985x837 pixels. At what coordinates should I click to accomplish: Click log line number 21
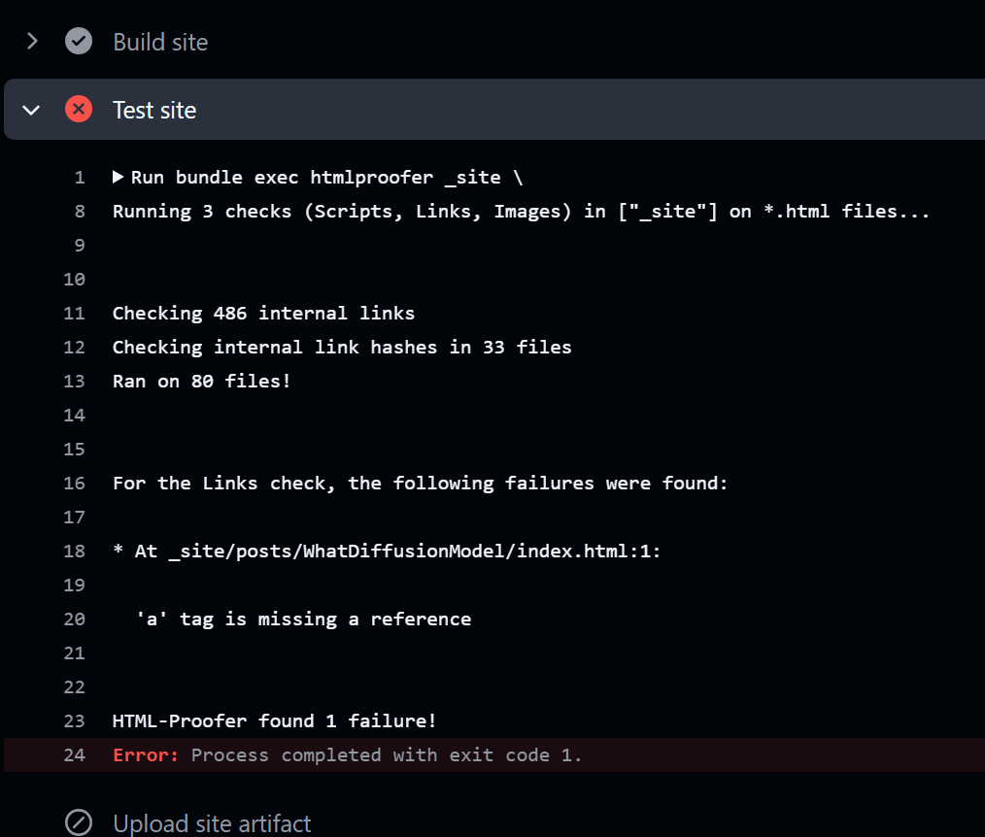[x=74, y=653]
